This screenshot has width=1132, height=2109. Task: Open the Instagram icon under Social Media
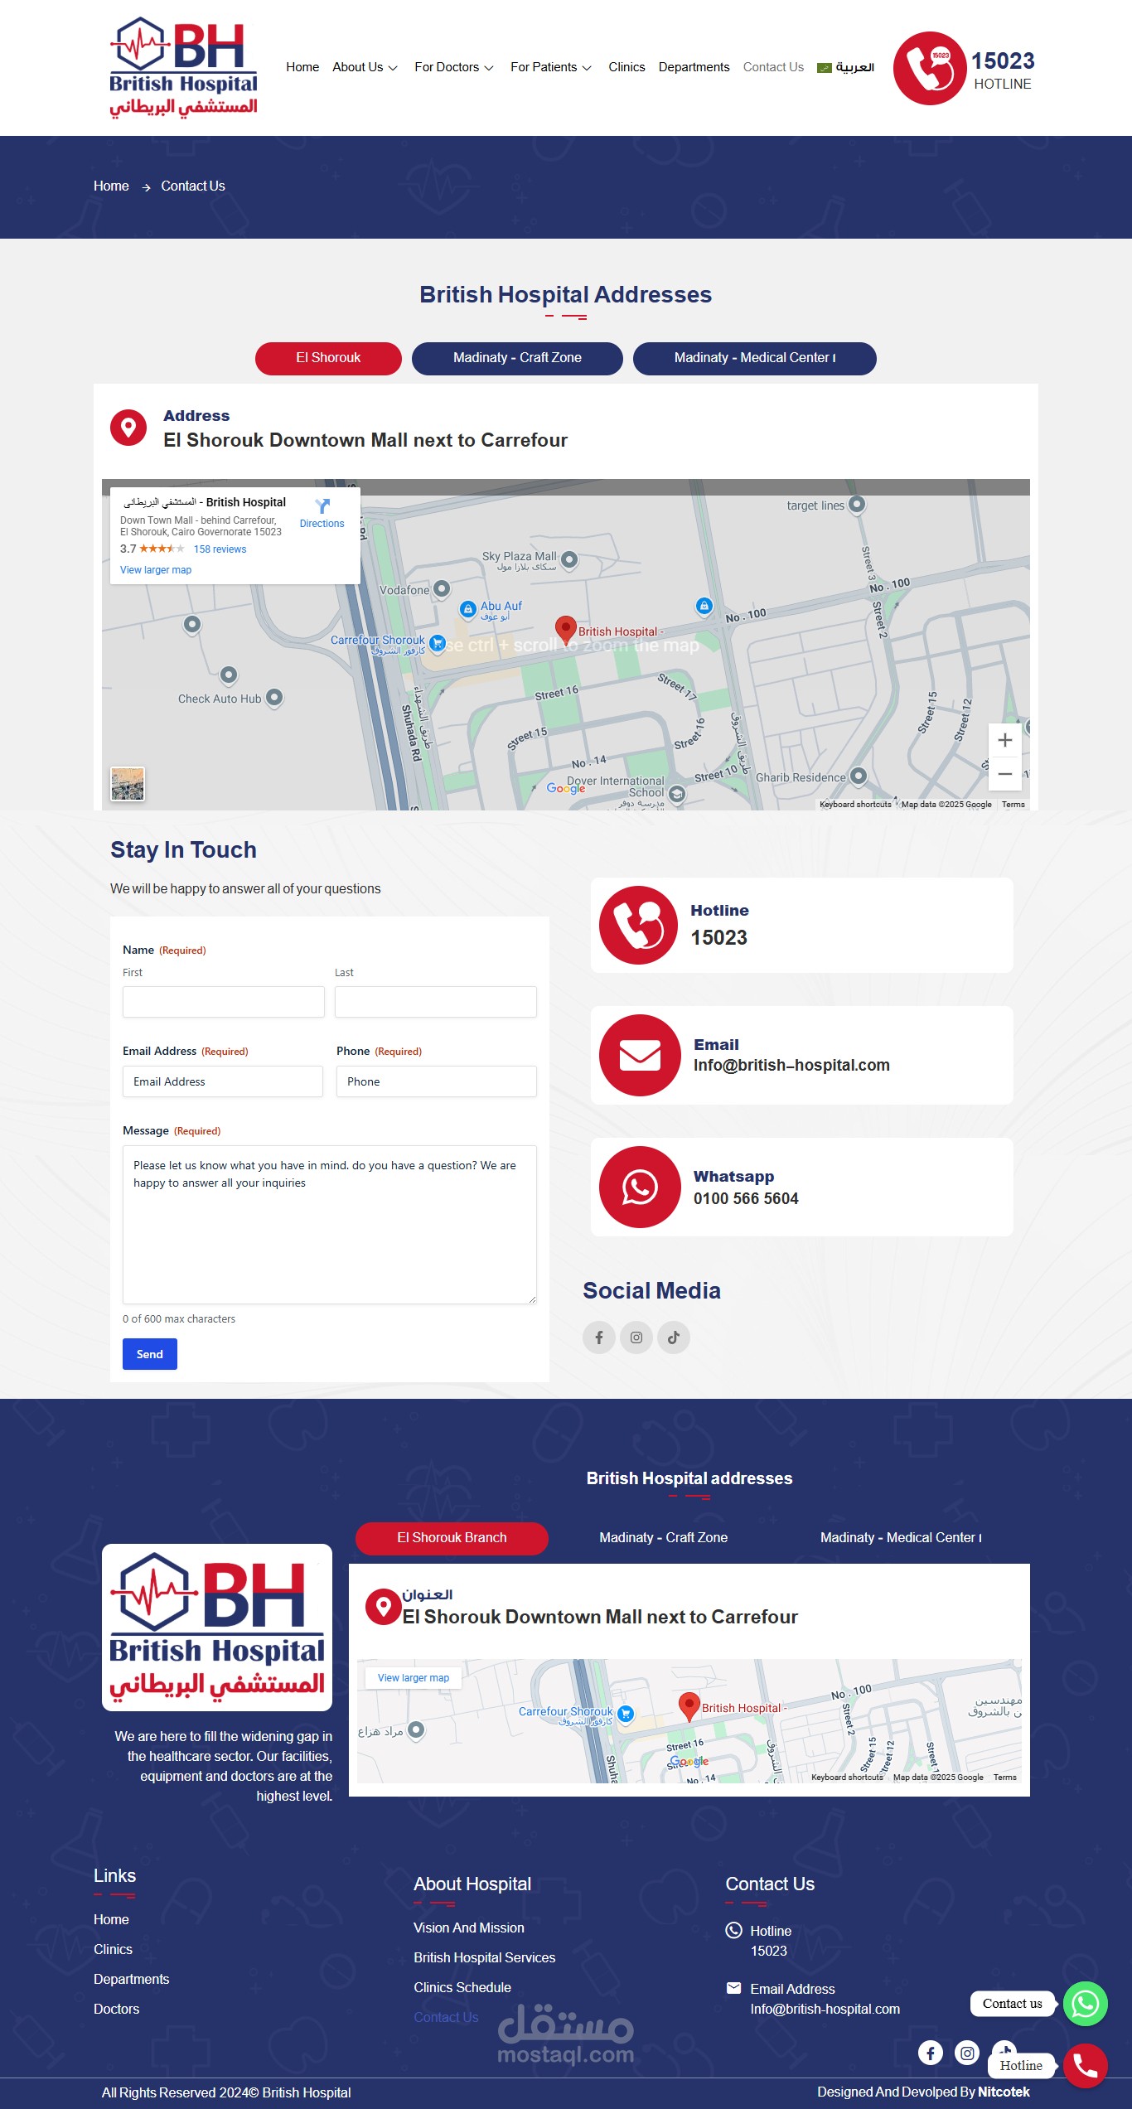click(636, 1337)
